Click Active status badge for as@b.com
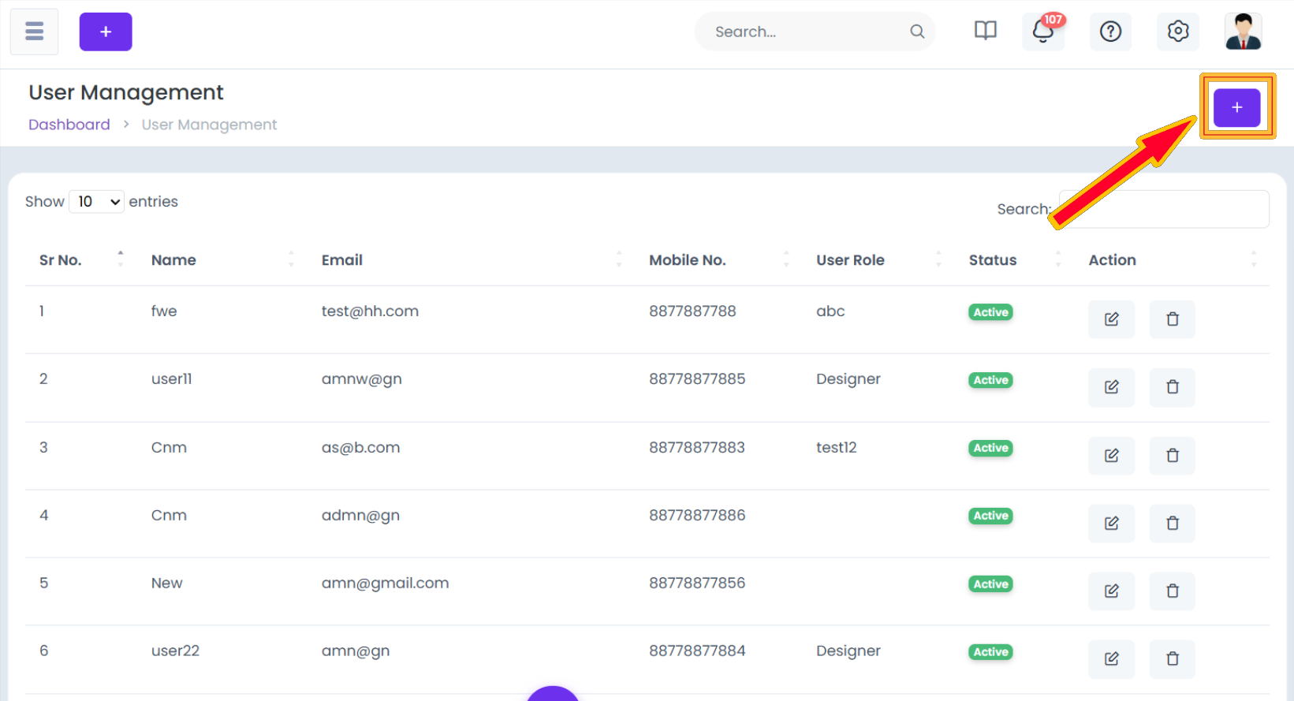1294x701 pixels. [x=990, y=448]
